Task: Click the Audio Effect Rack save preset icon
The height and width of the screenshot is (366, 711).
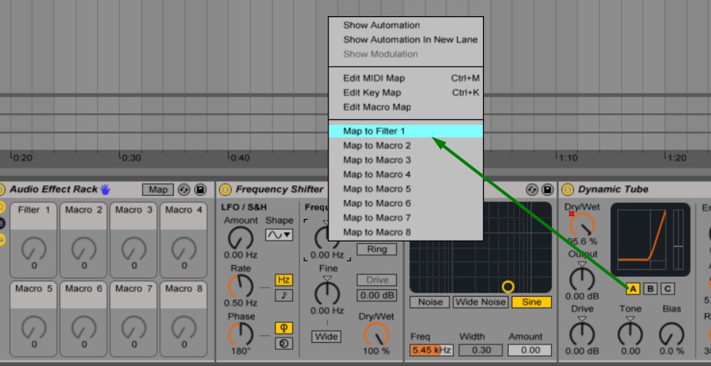Action: (x=201, y=190)
